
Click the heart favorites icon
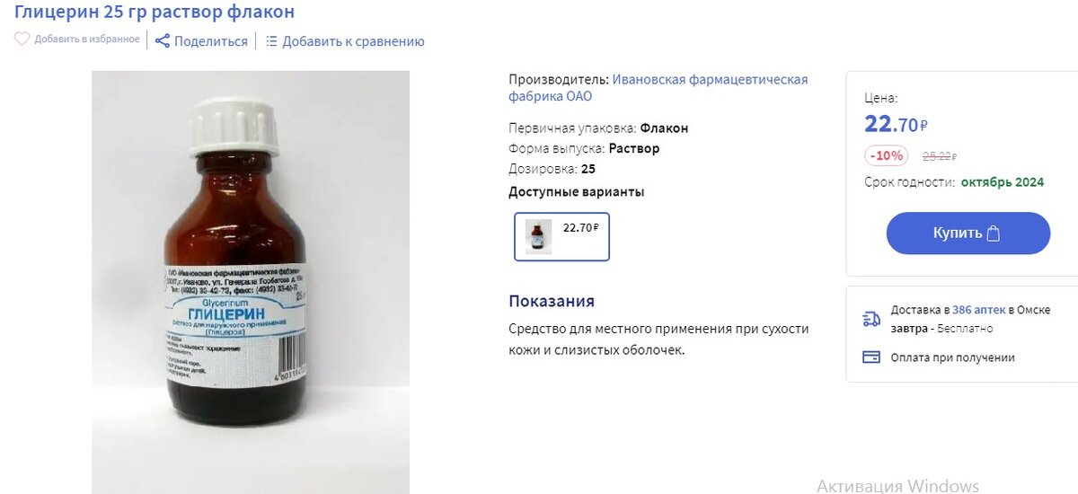[x=22, y=40]
